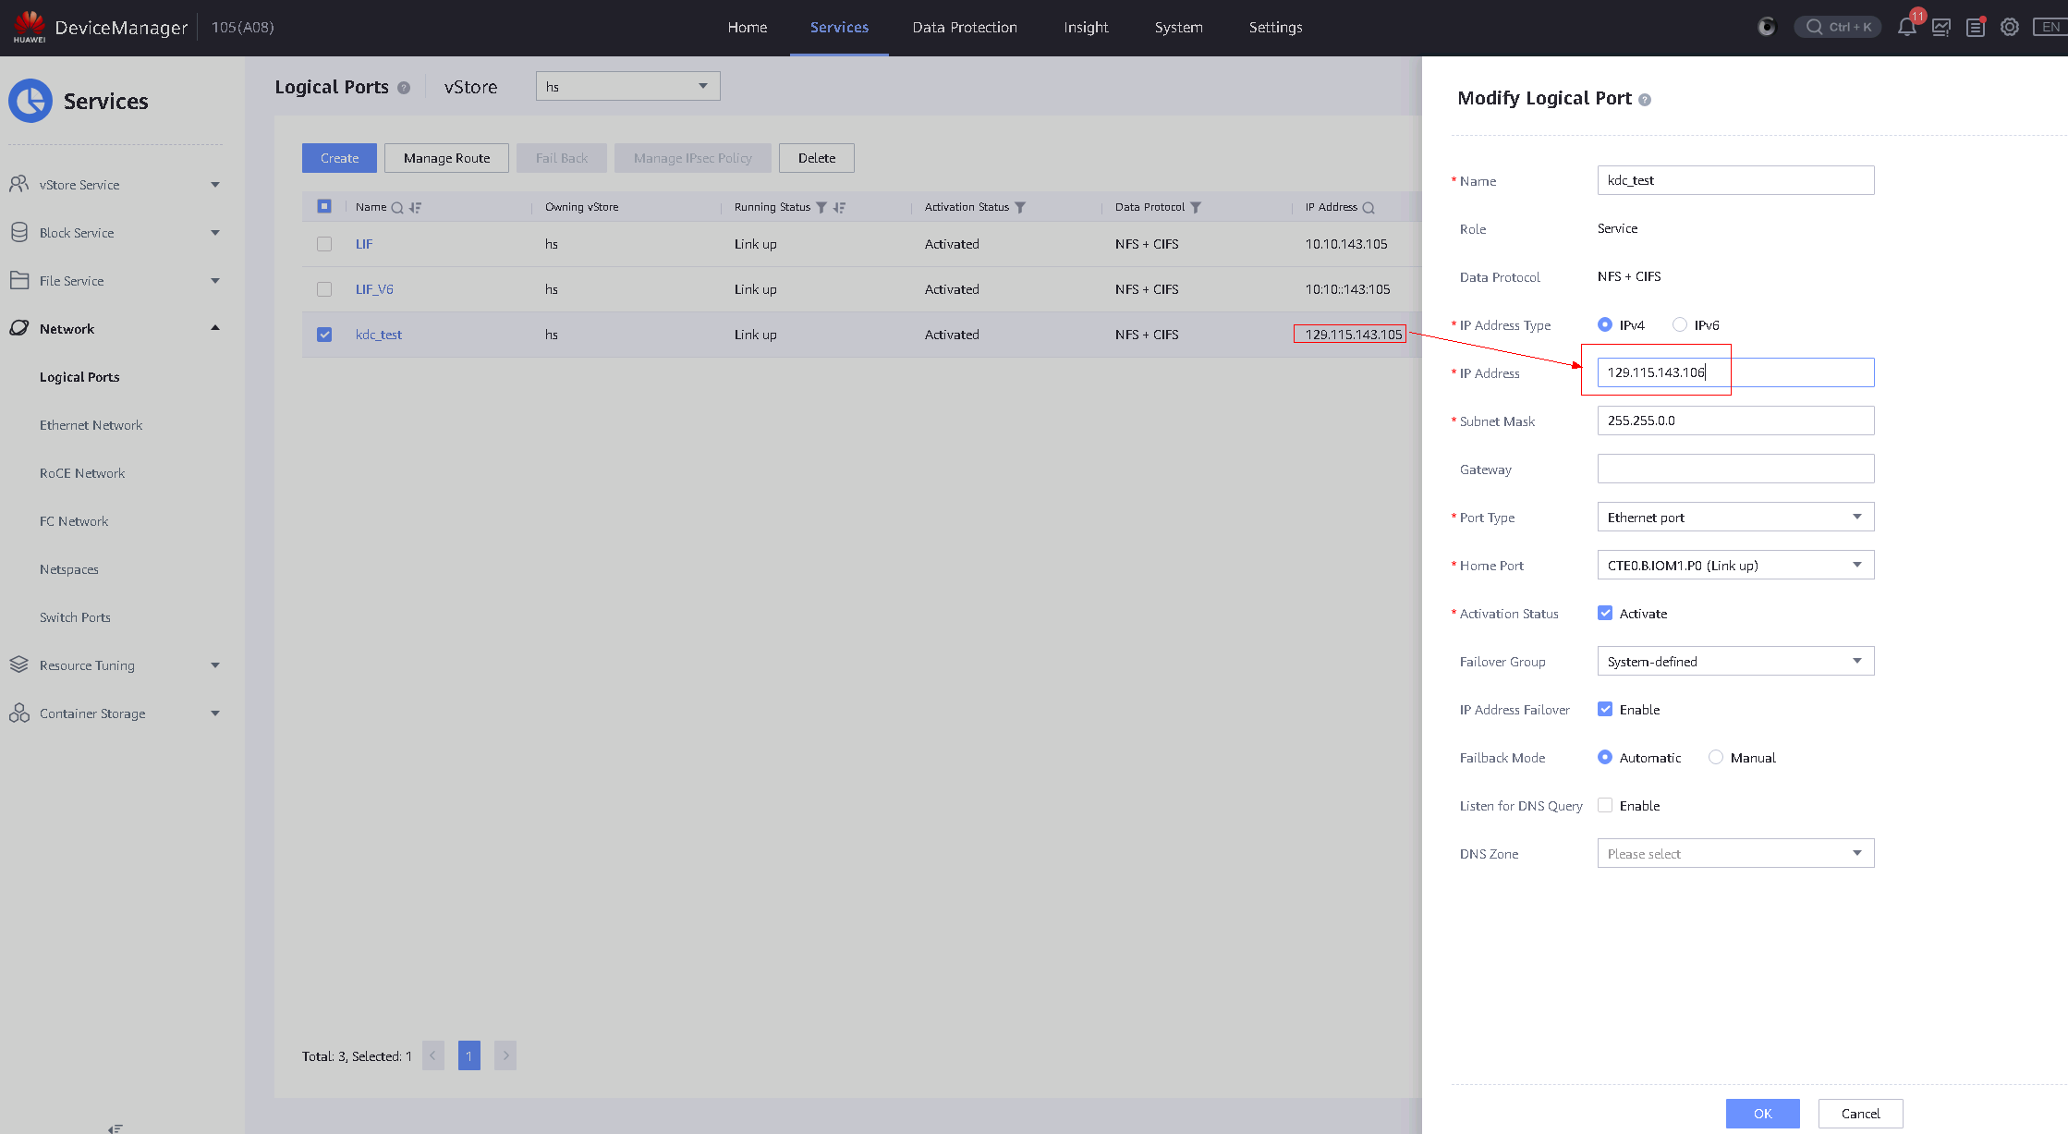
Task: Click Create button
Action: 339,158
